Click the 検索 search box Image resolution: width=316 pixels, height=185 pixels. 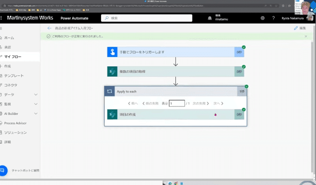coord(146,18)
